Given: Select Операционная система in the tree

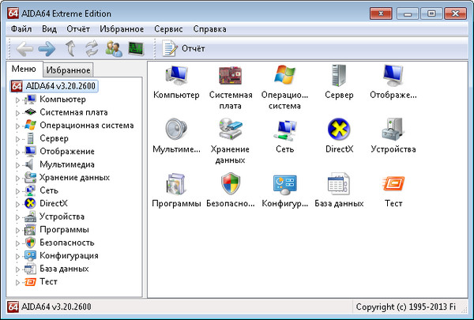Looking at the screenshot, I should point(86,125).
